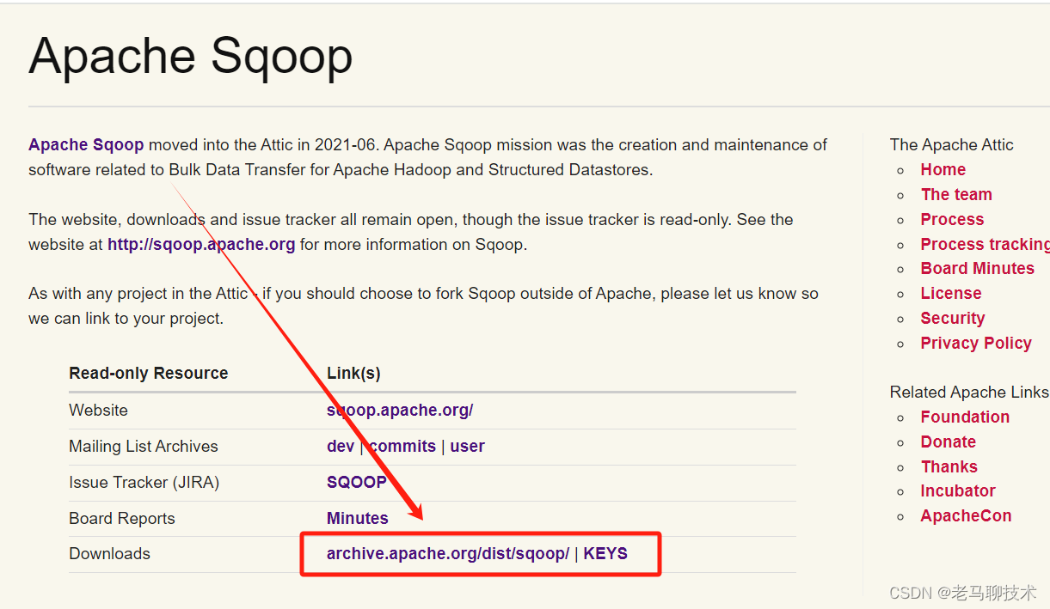Open the Thanks related link
The height and width of the screenshot is (609, 1050).
949,466
